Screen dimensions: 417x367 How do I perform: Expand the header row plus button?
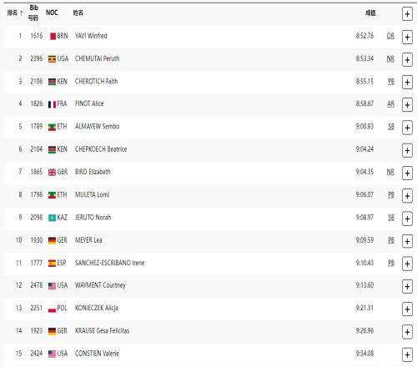[407, 14]
